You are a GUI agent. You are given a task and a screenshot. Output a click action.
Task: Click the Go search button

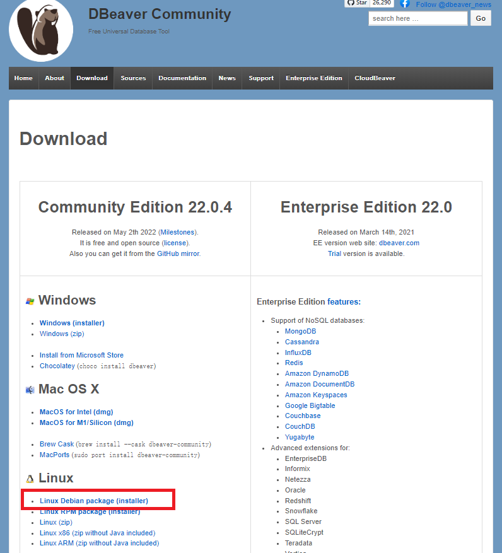pyautogui.click(x=481, y=18)
